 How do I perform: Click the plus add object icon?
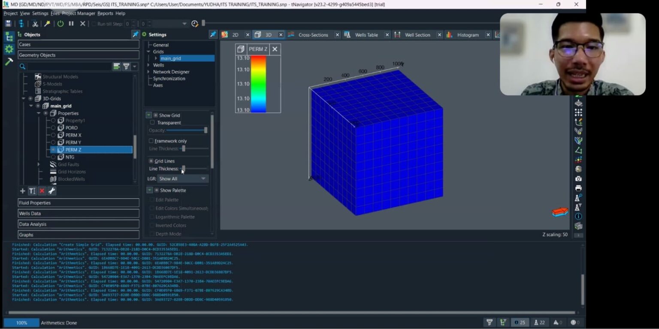pyautogui.click(x=23, y=191)
